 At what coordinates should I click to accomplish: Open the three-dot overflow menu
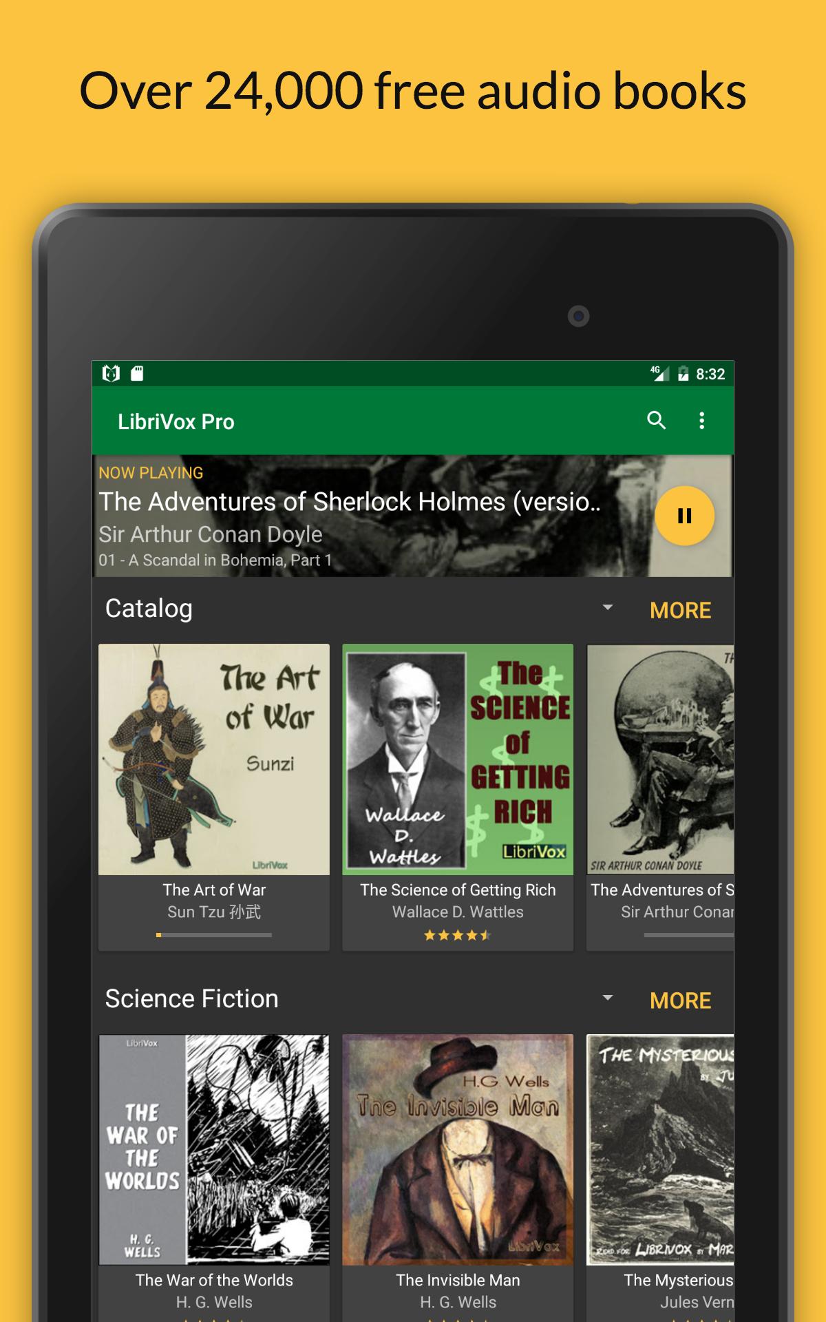tap(701, 421)
